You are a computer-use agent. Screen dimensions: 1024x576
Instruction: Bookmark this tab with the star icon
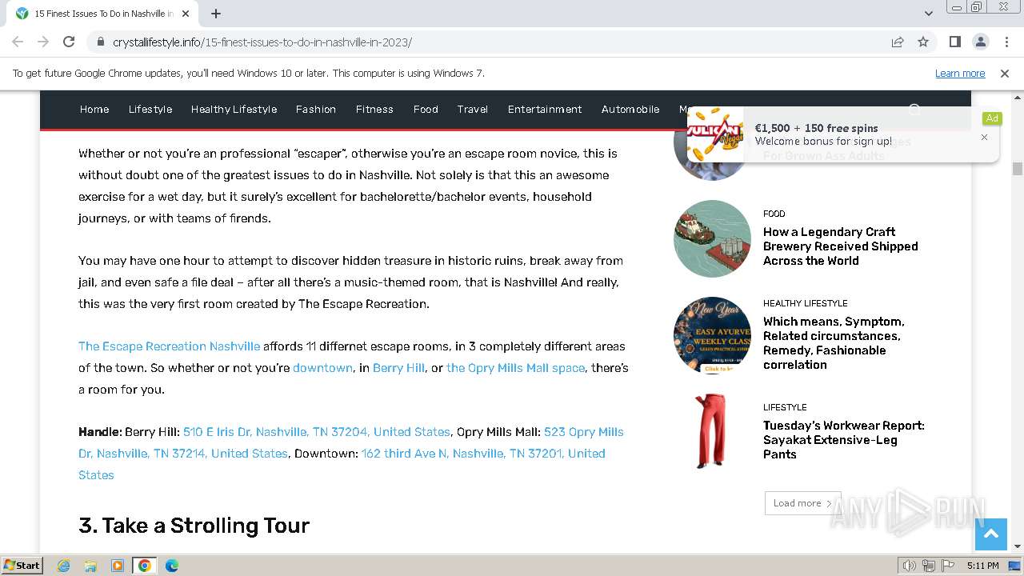923,42
